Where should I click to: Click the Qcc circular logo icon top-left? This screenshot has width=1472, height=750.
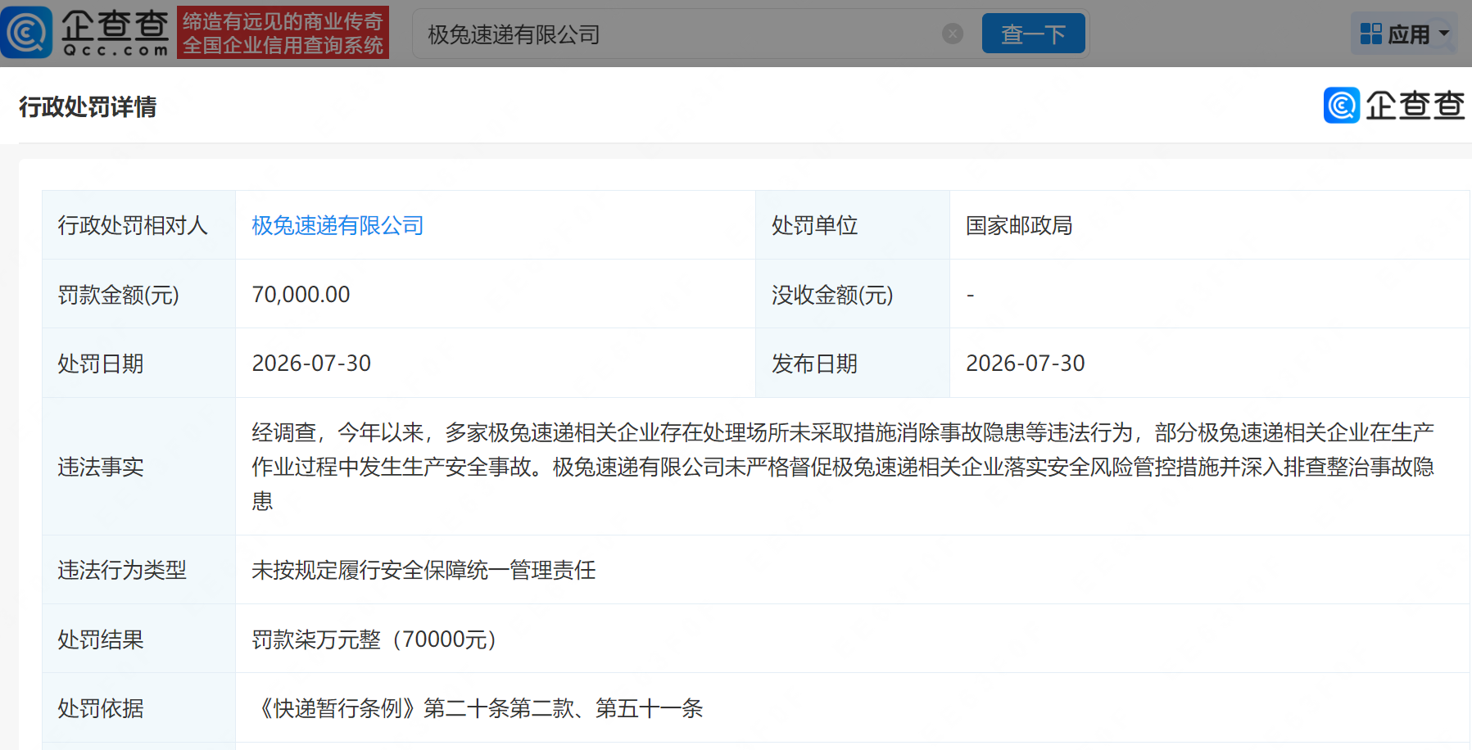tap(26, 33)
